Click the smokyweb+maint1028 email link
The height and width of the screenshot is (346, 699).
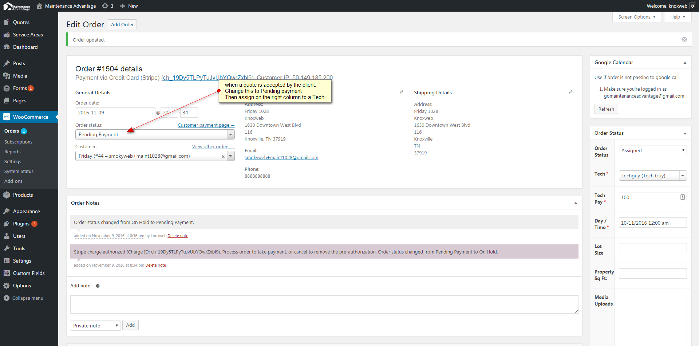tap(281, 158)
